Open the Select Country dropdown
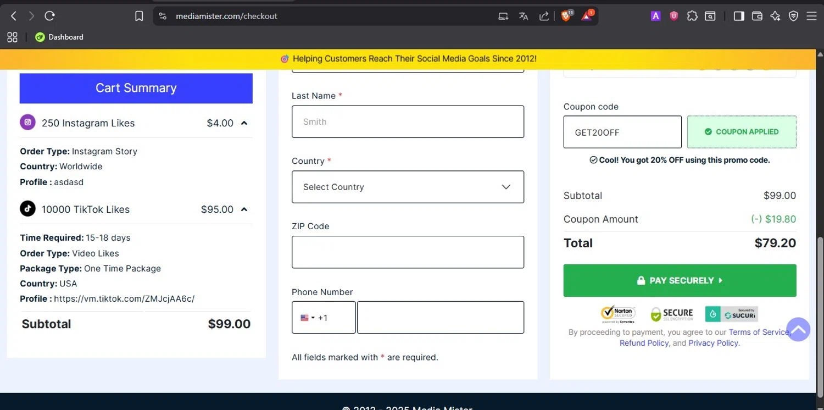This screenshot has width=824, height=410. pyautogui.click(x=408, y=187)
